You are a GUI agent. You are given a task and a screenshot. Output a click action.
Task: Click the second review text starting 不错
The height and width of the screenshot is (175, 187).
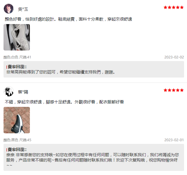point(64,102)
